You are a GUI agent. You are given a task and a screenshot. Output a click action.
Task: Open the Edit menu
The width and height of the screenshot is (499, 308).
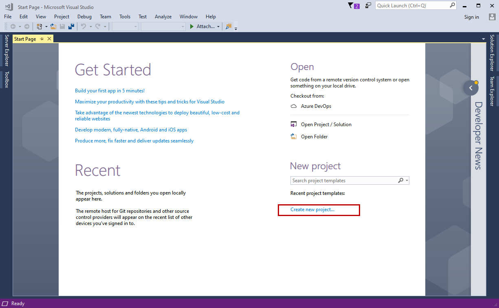click(x=24, y=17)
